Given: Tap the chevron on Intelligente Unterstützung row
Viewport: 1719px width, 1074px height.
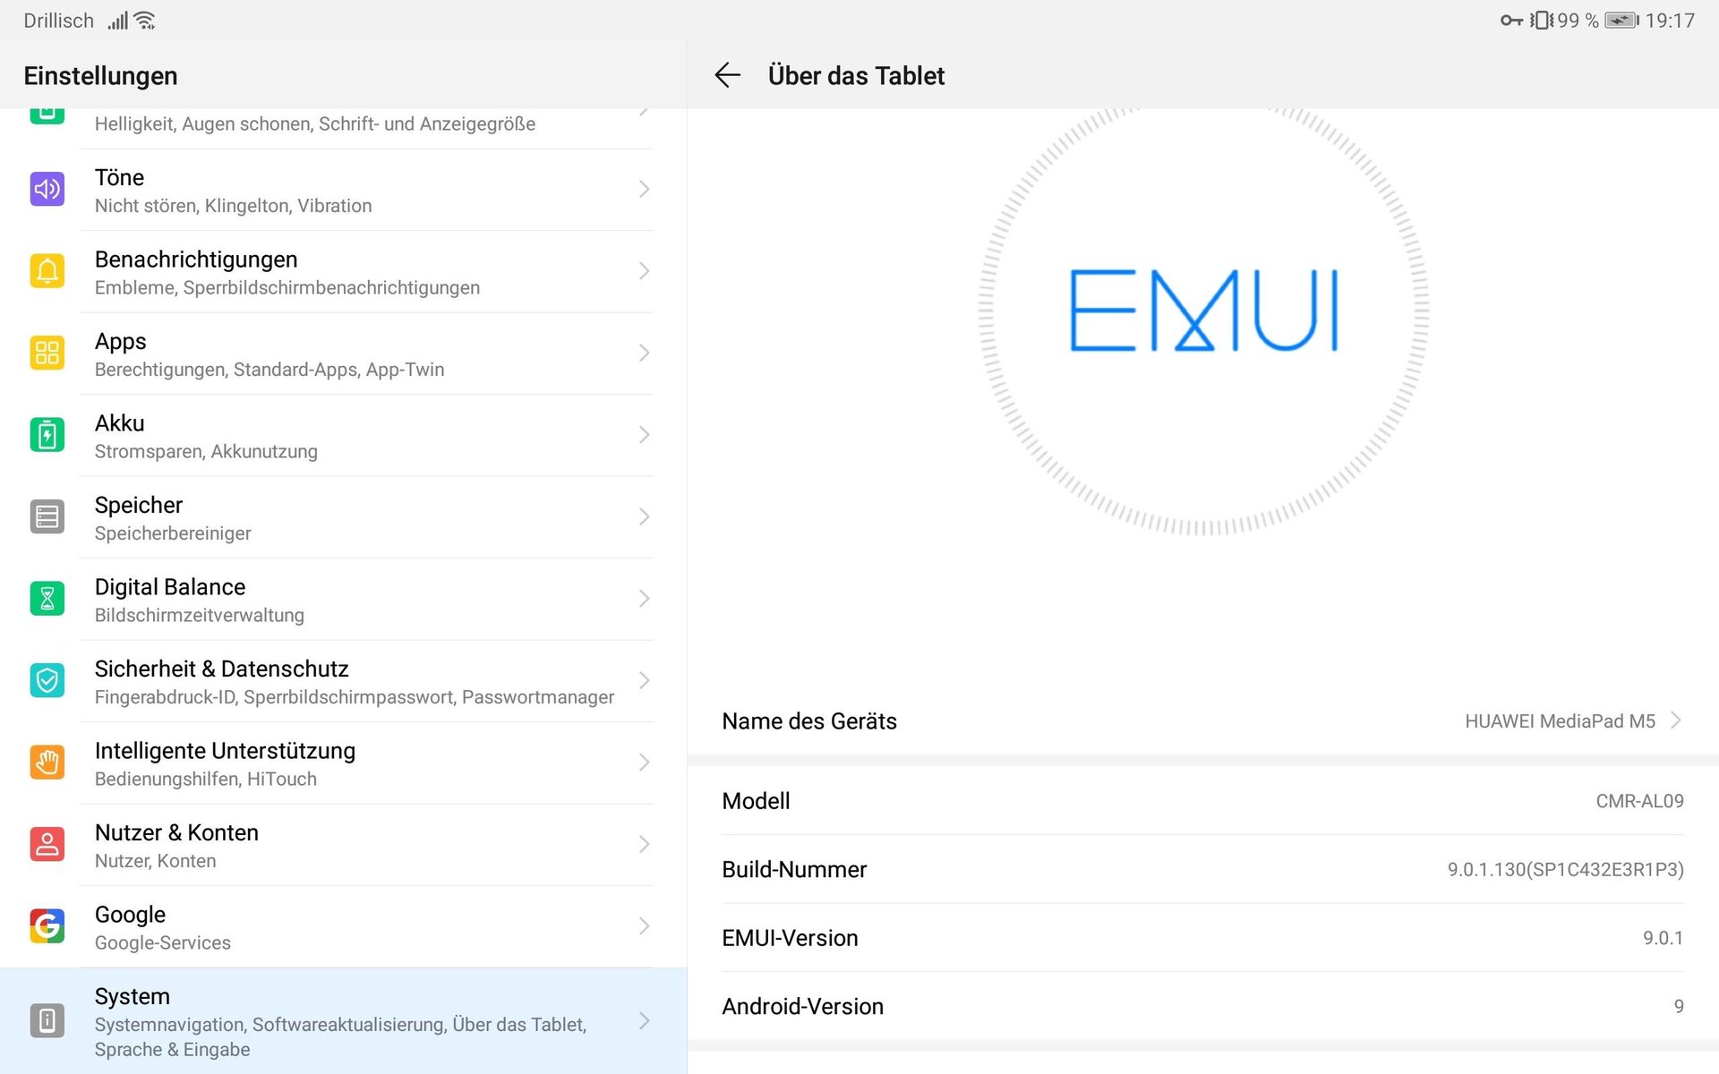Looking at the screenshot, I should click(x=644, y=763).
